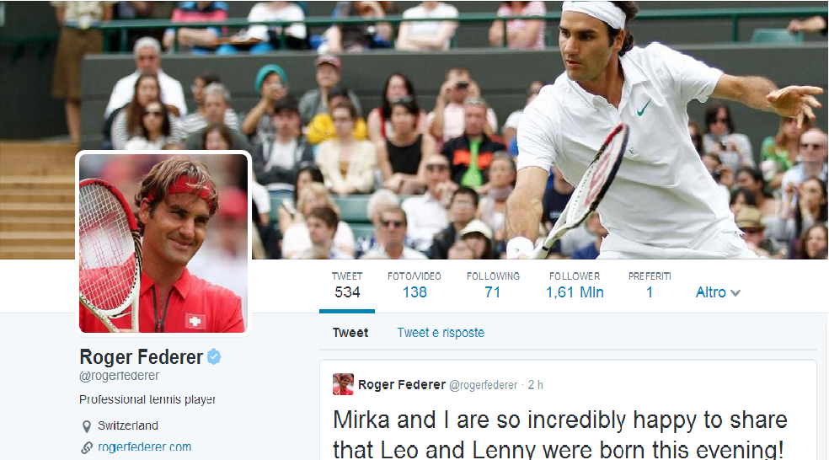Open the rogerfederer.com website link
This screenshot has height=460, width=829.
point(144,447)
